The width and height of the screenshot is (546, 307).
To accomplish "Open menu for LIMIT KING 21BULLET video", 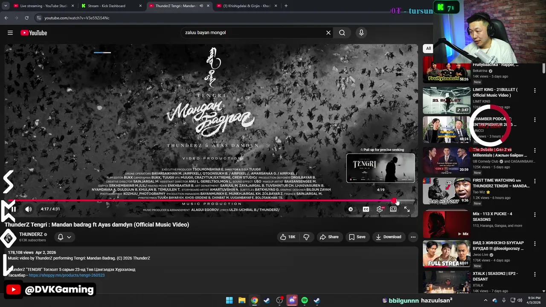I will [x=534, y=90].
